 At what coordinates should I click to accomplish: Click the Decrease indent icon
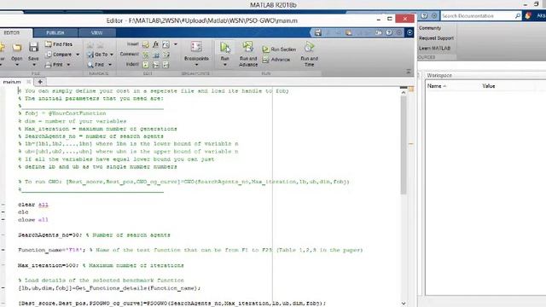[x=166, y=65]
